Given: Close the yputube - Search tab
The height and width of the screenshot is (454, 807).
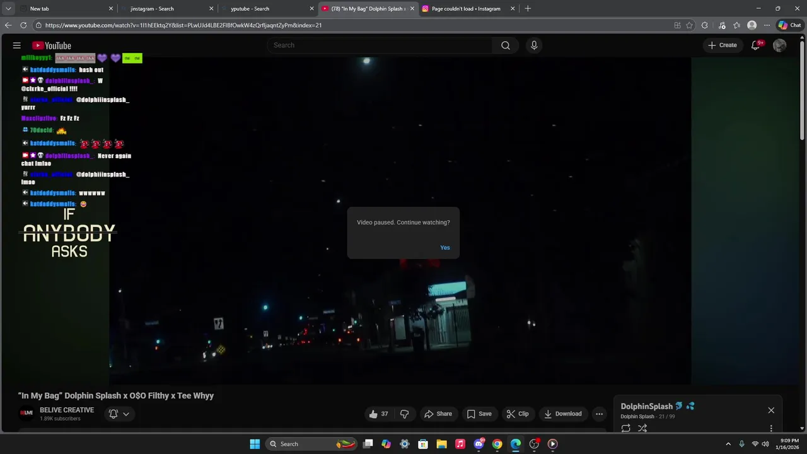Looking at the screenshot, I should 311,9.
